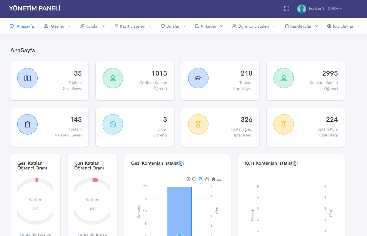Click the Kurs Katılan Öğrenci Oranı donut gauge

pos(92,201)
